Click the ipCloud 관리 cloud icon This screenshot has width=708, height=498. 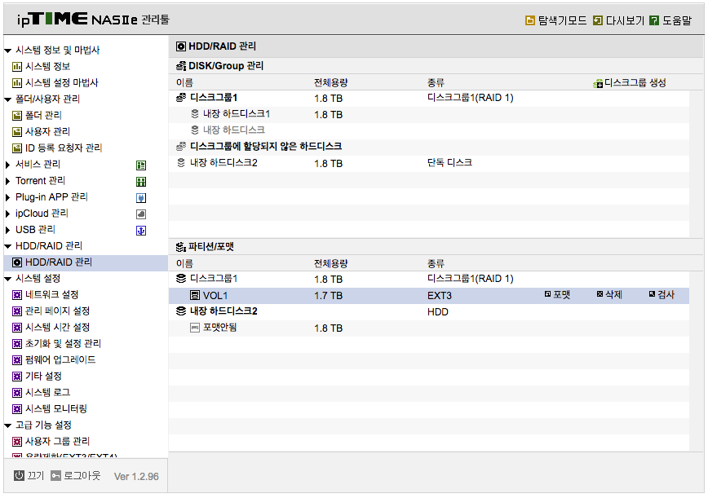141,214
